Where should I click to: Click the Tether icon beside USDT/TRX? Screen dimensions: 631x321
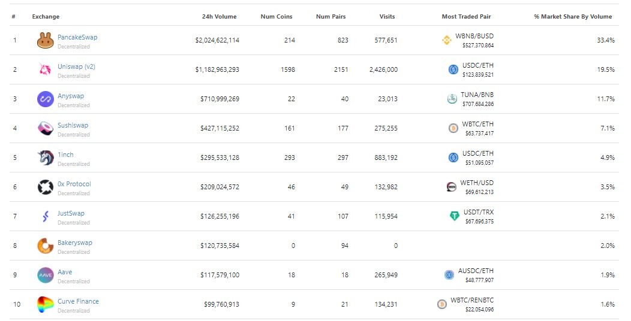[454, 216]
